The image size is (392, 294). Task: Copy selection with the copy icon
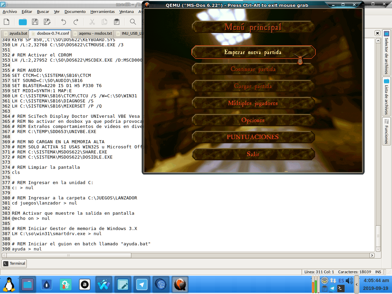tap(104, 22)
